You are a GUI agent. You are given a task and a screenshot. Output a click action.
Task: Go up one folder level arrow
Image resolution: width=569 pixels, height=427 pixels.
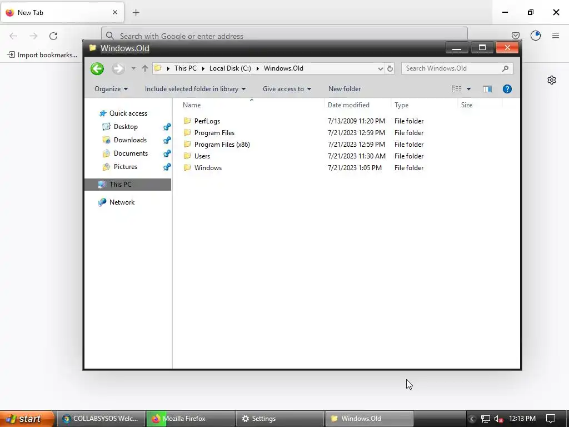pyautogui.click(x=145, y=68)
